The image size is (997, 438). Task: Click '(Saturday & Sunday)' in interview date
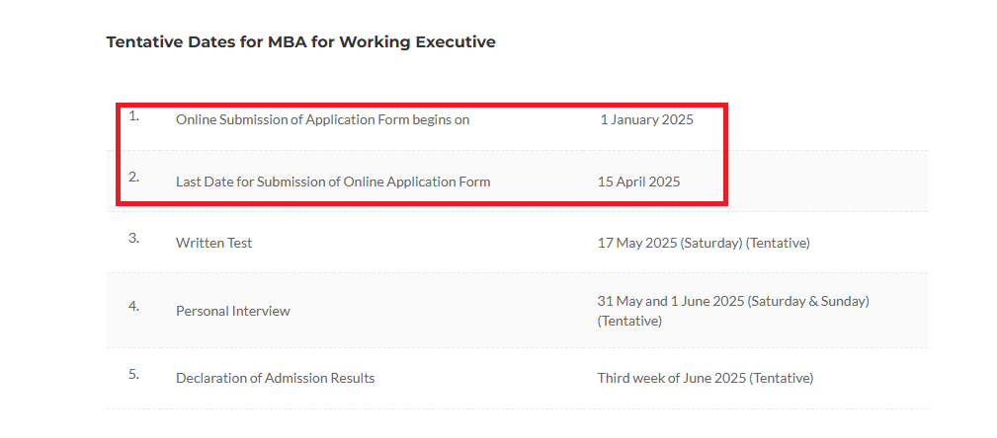808,301
